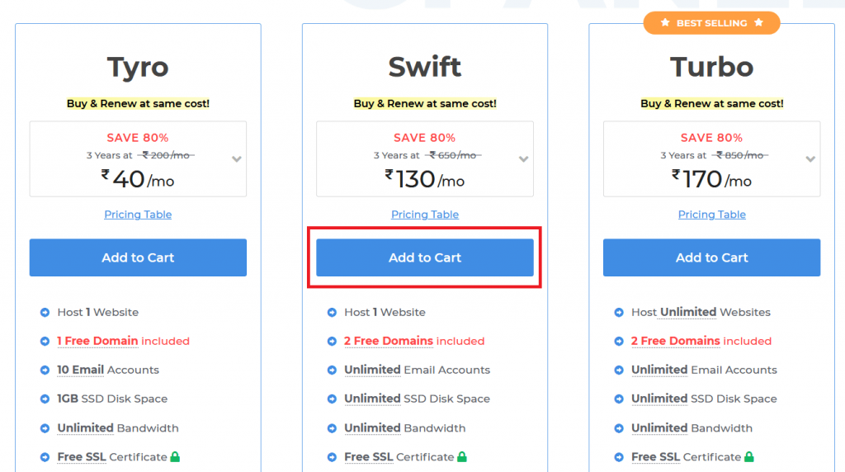Open Pricing Table link under Tyro plan

[x=138, y=215]
